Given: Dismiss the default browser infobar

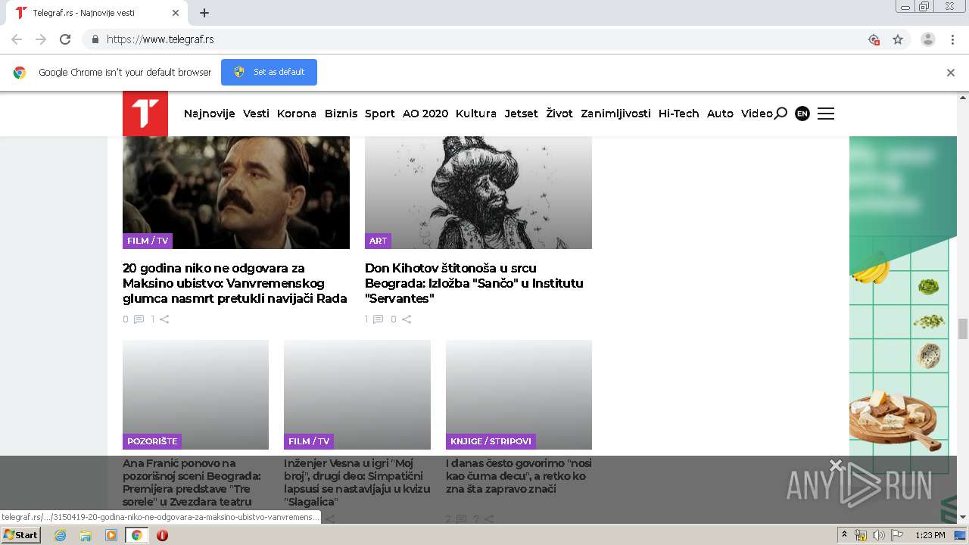Looking at the screenshot, I should pyautogui.click(x=951, y=73).
